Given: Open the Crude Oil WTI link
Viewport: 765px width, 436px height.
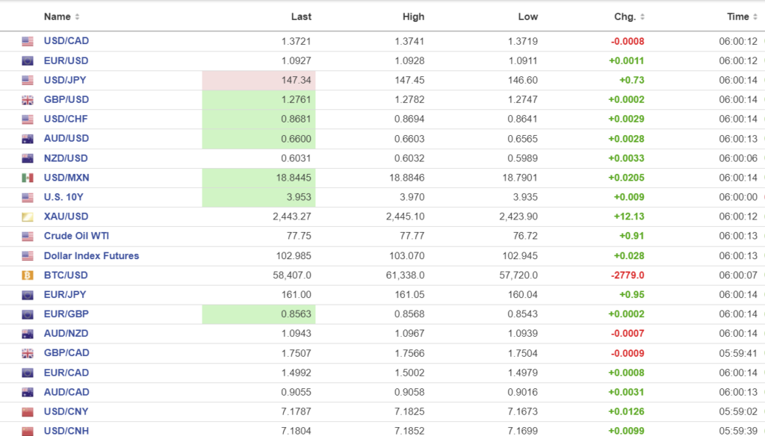Looking at the screenshot, I should (76, 236).
